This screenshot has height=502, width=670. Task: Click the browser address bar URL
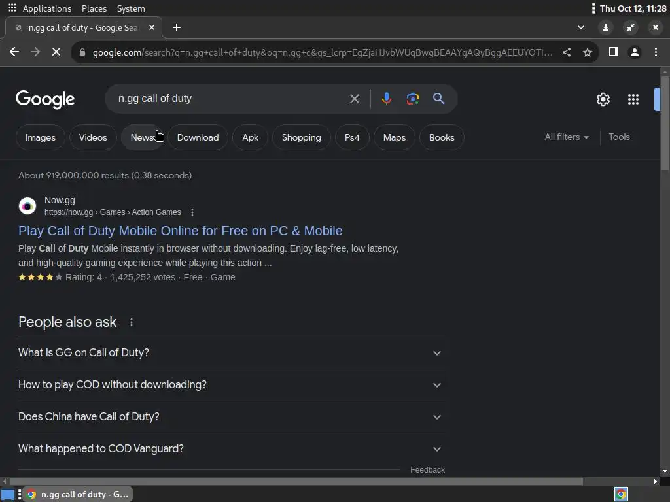pos(323,52)
